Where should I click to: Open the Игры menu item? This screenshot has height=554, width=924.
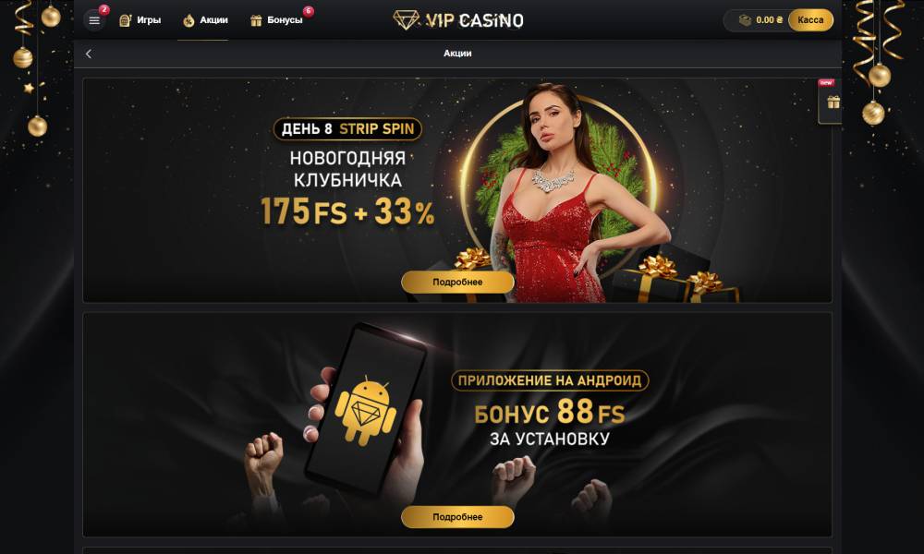pyautogui.click(x=140, y=20)
